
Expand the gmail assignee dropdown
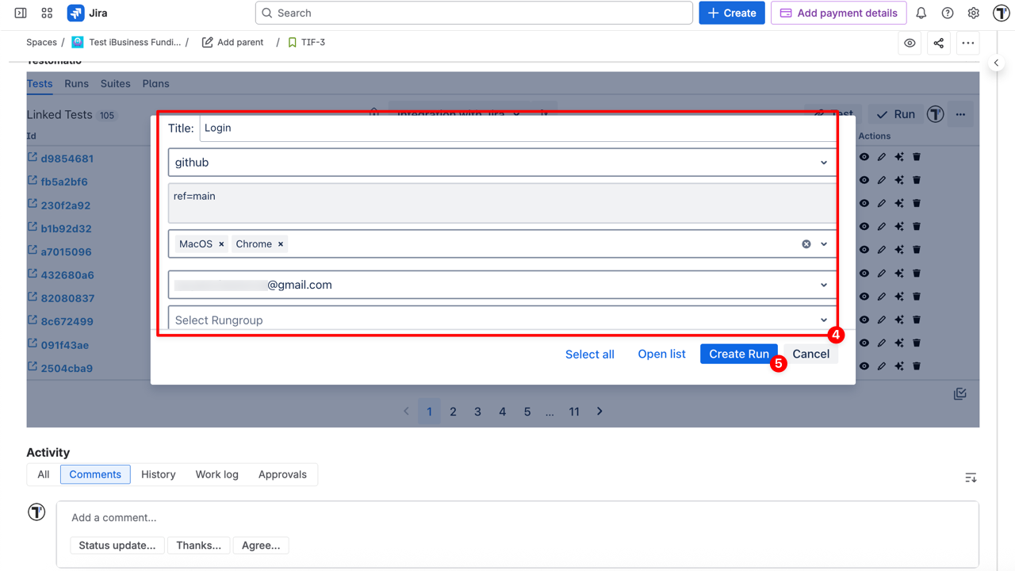click(x=823, y=284)
